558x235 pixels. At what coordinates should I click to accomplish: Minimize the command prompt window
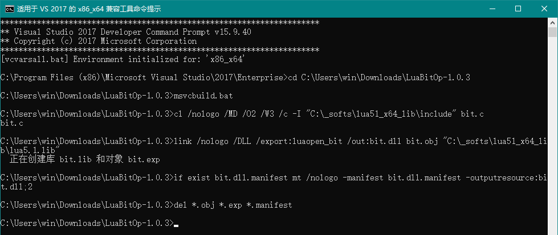[x=491, y=9]
